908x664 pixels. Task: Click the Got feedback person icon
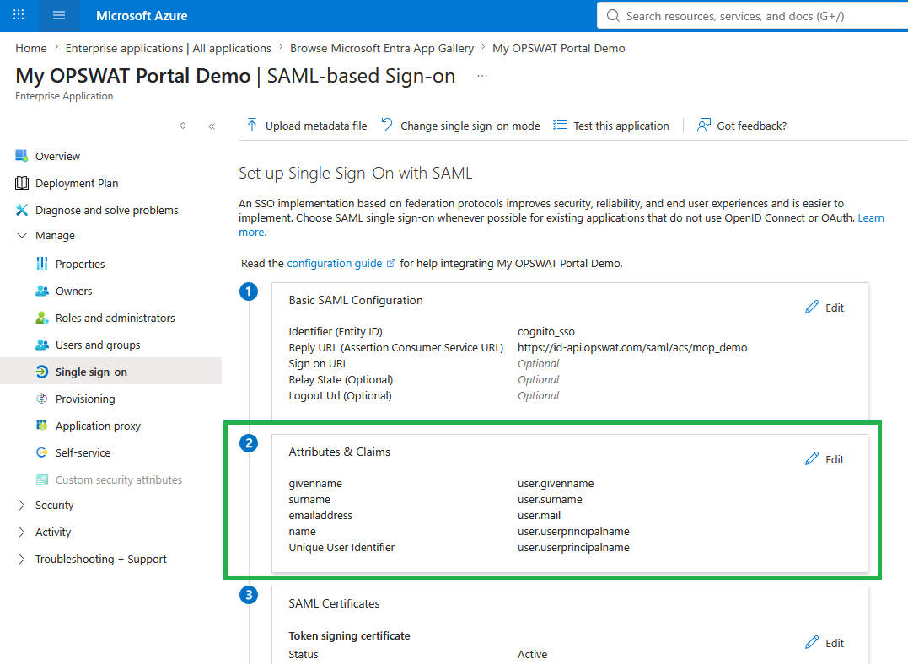click(704, 125)
